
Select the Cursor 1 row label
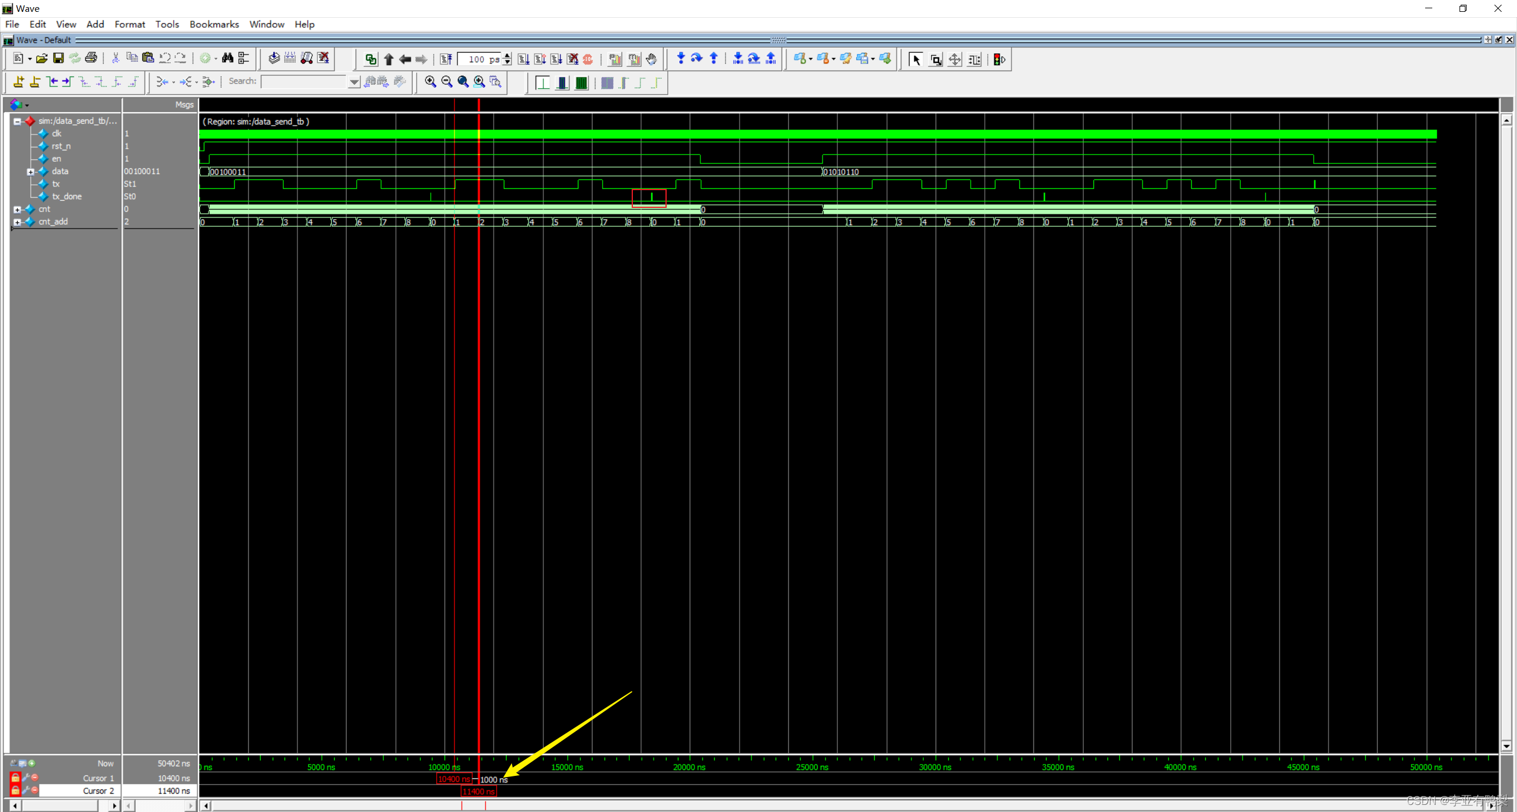coord(98,778)
